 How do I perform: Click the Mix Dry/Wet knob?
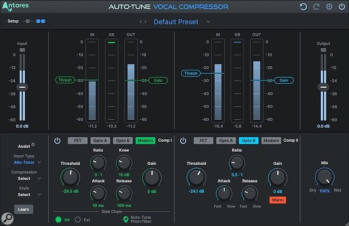pyautogui.click(x=325, y=177)
